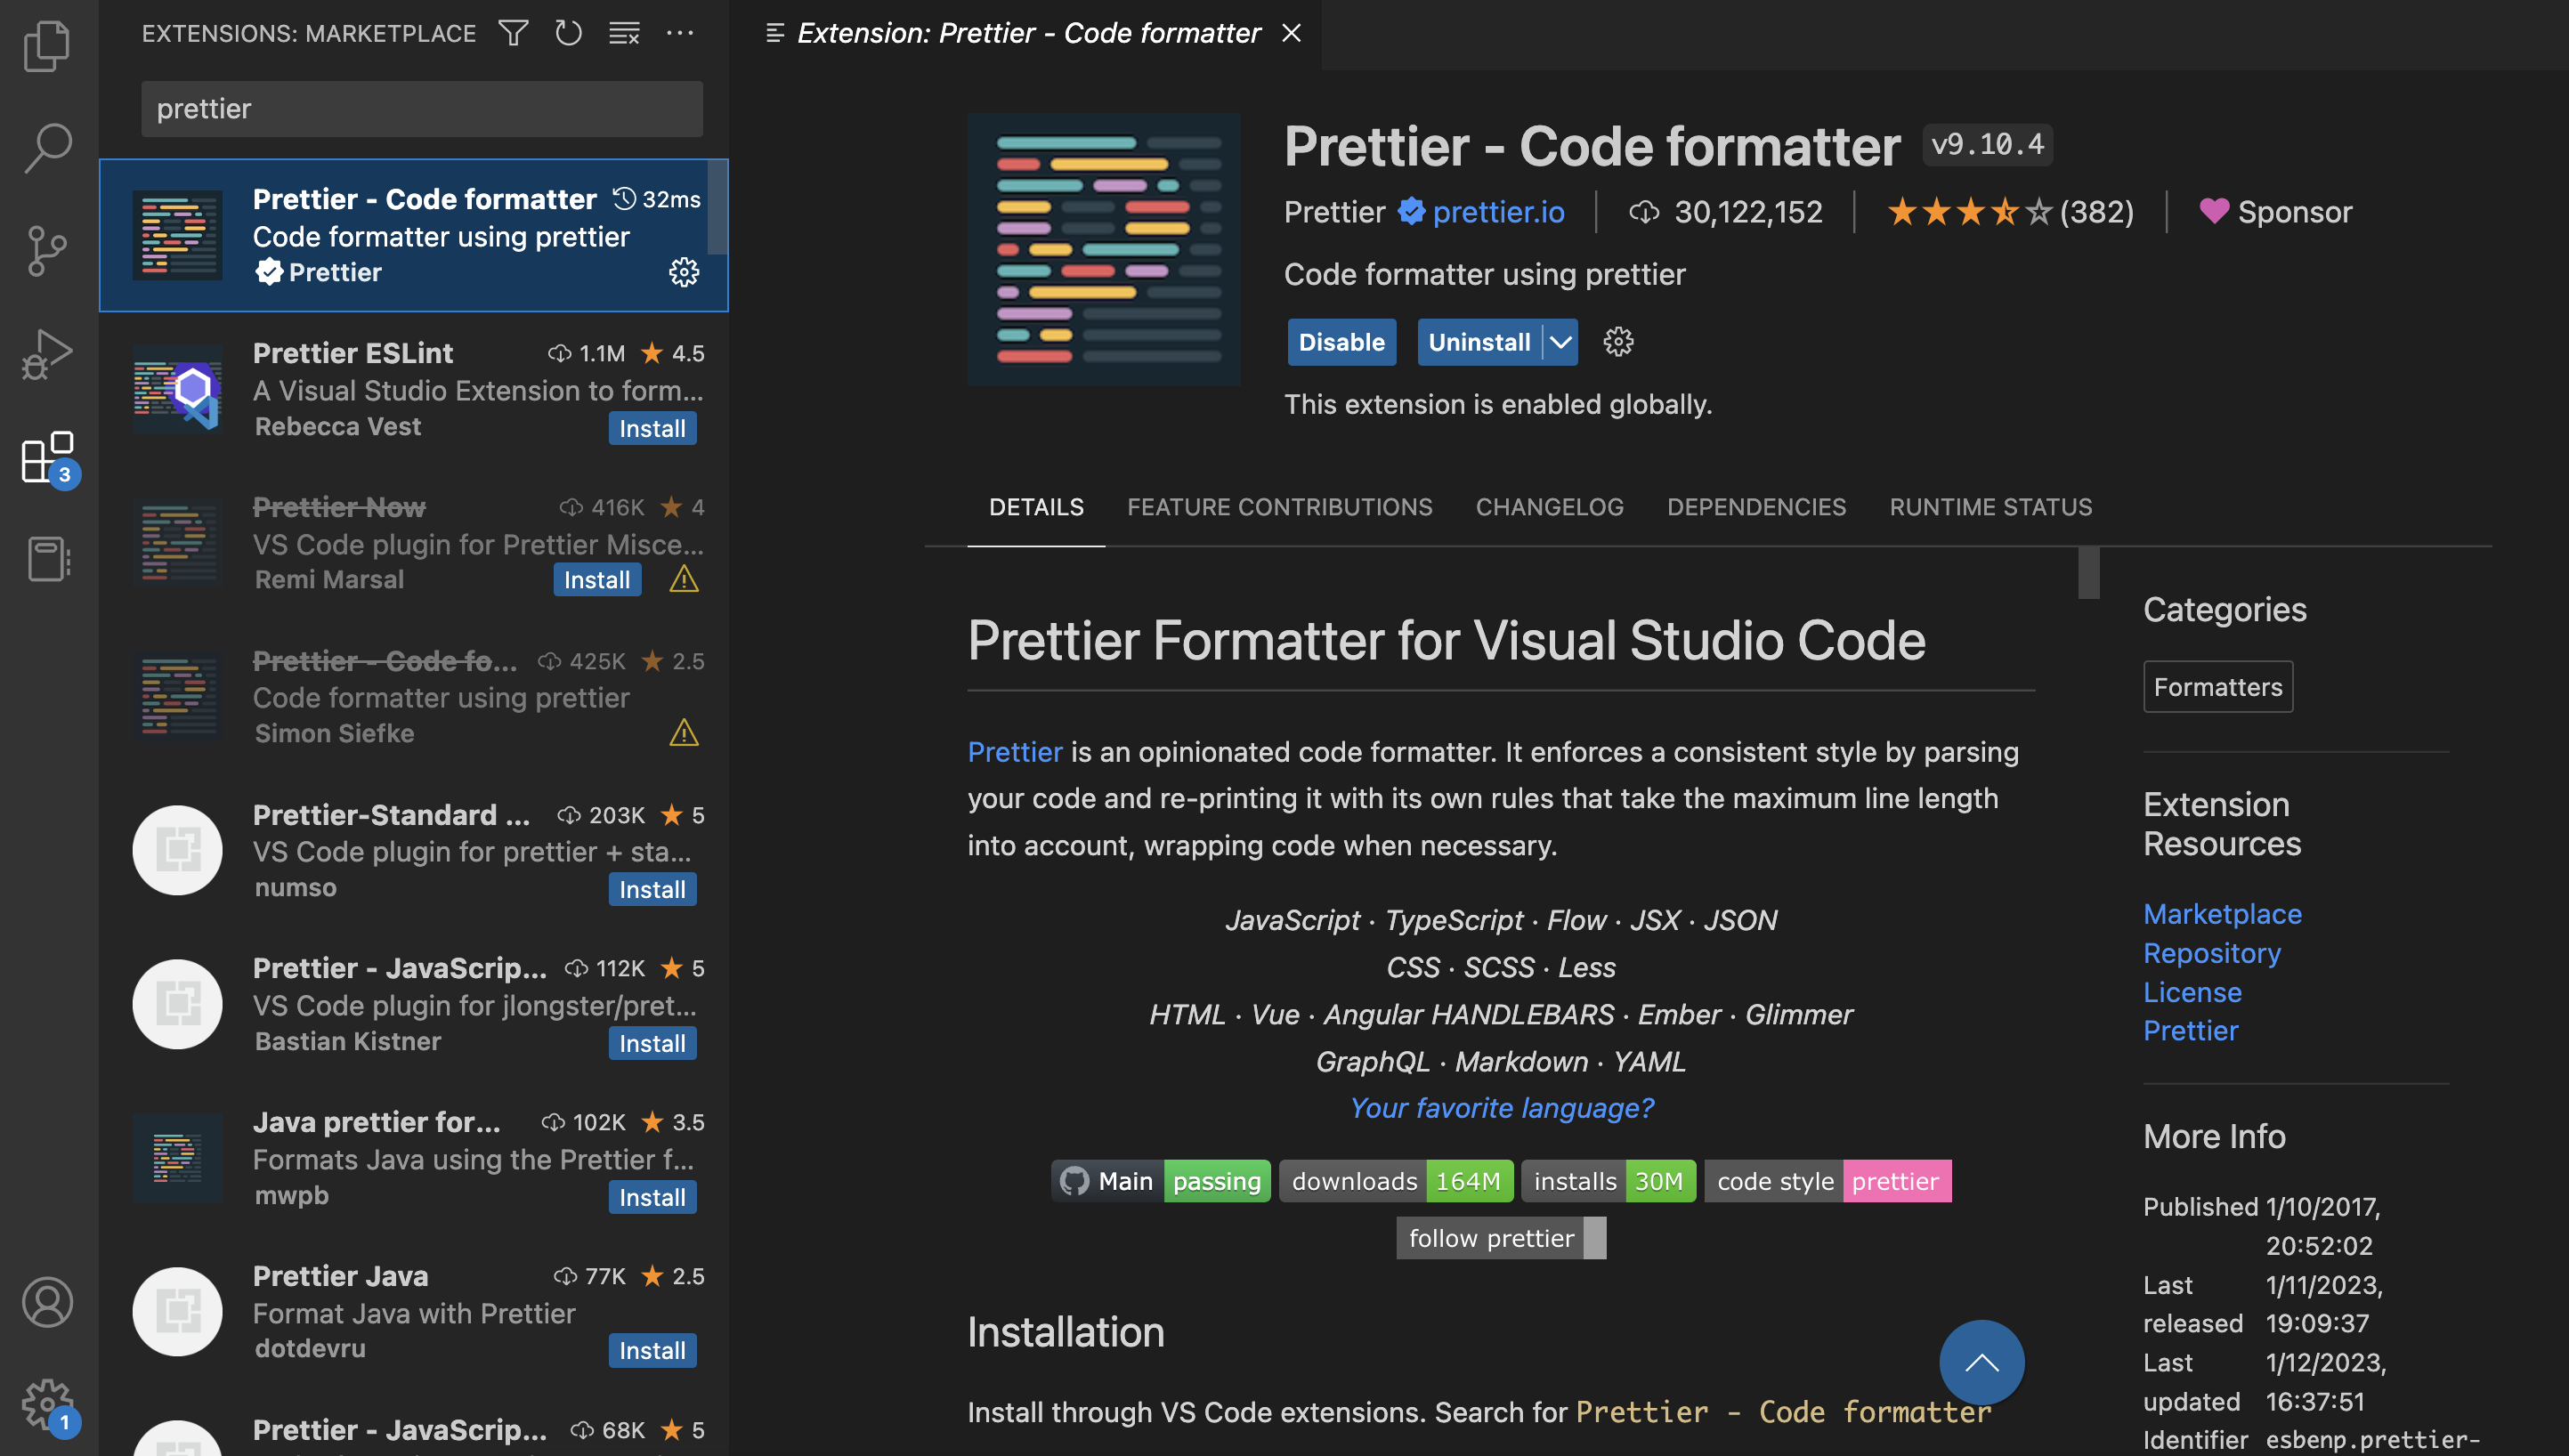This screenshot has height=1456, width=2569.
Task: Select the Prettier ESLint list entry
Action: coord(414,389)
